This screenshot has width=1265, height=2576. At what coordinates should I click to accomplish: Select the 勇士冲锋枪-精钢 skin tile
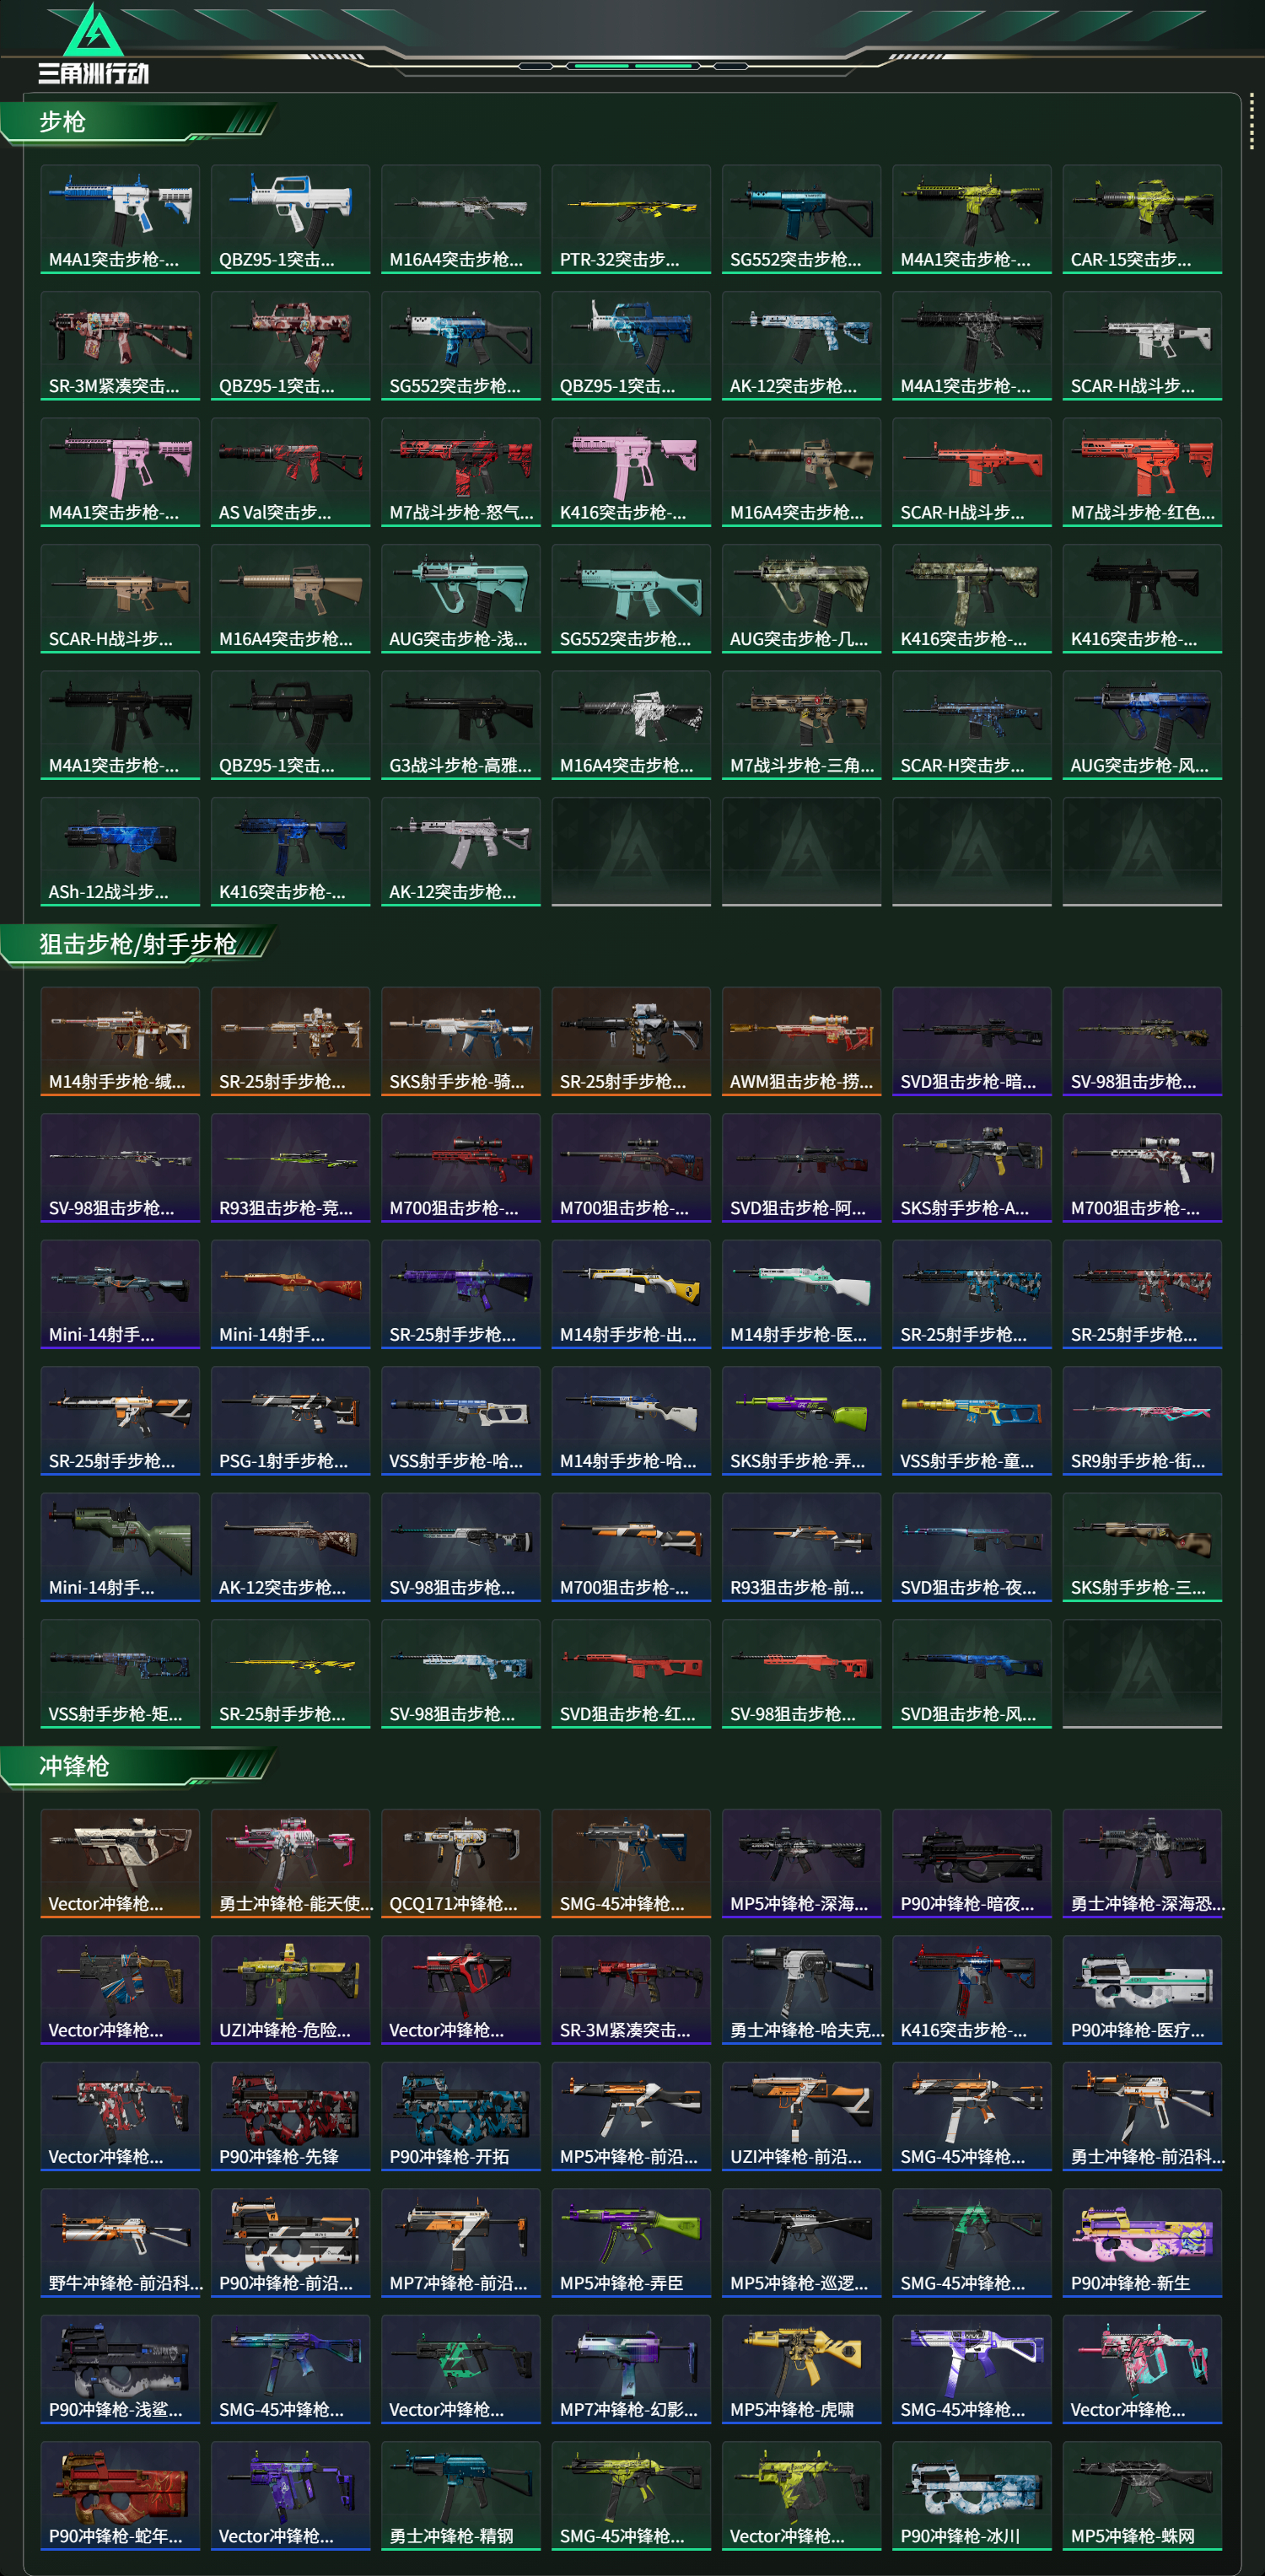click(461, 2496)
